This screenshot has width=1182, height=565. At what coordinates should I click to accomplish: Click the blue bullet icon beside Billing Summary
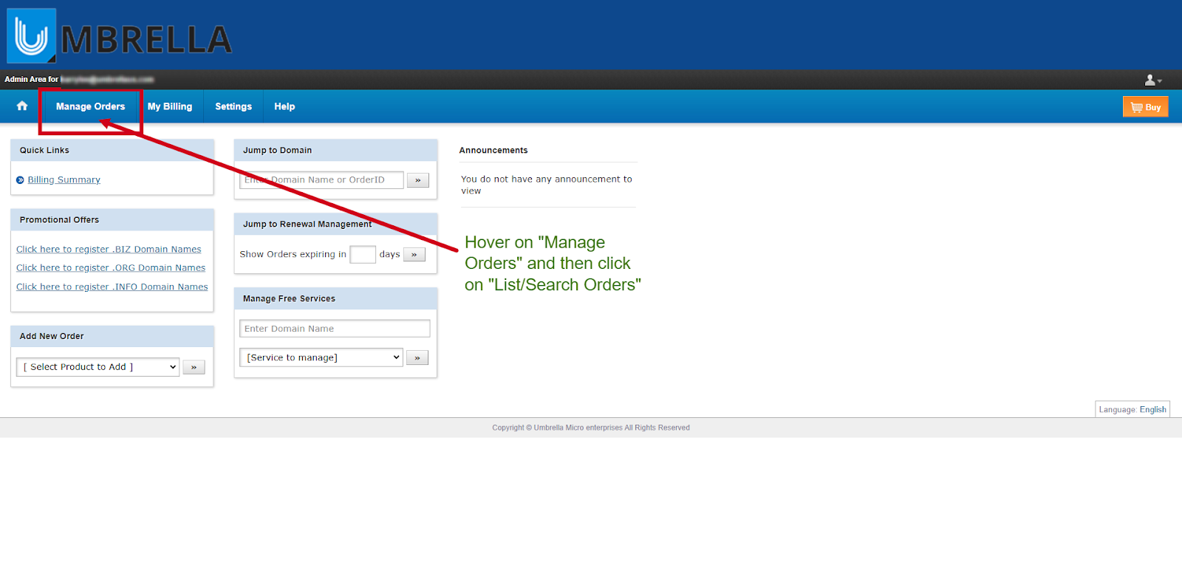(20, 180)
